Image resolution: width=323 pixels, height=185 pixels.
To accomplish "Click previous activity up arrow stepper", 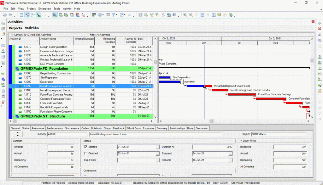I will (x=18, y=133).
